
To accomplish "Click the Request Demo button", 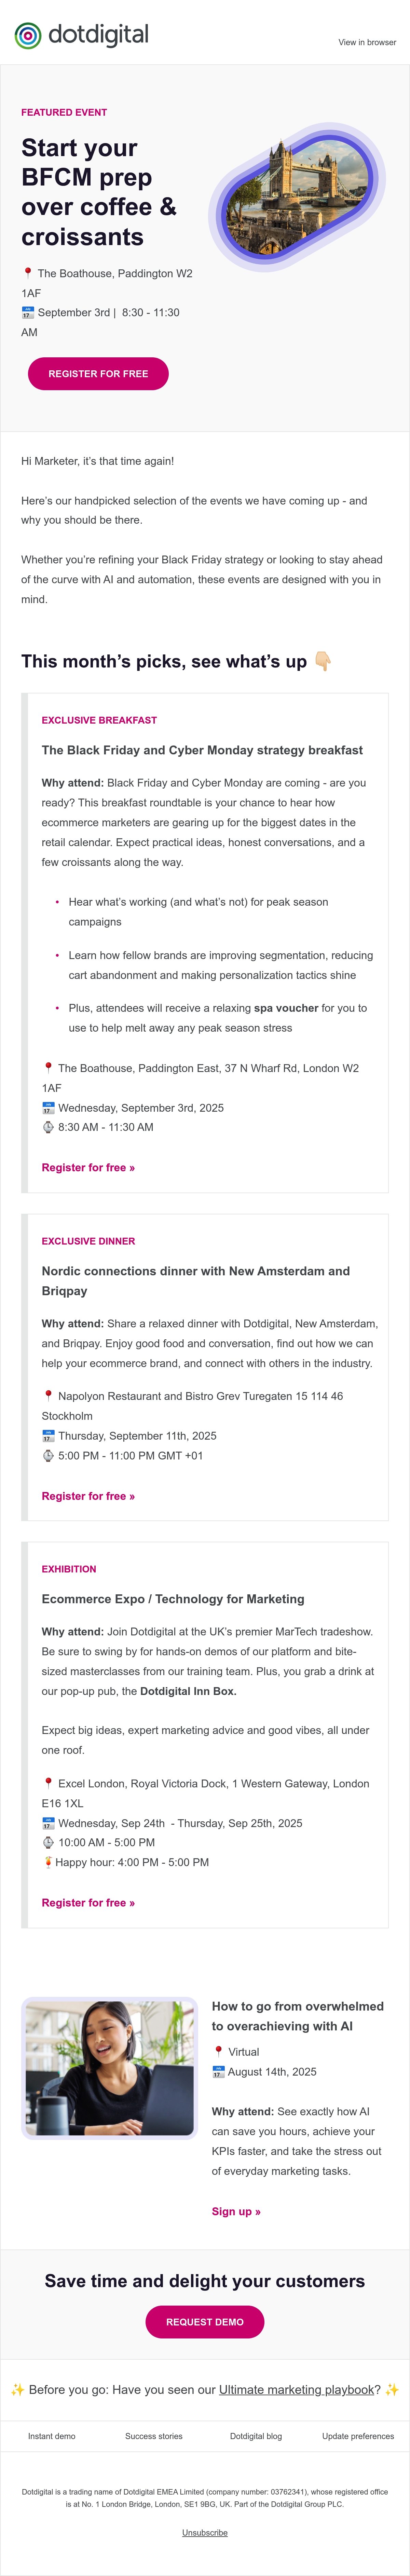I will point(205,2322).
